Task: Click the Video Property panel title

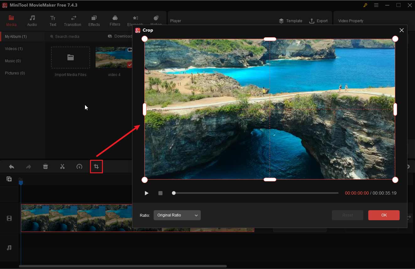Action: click(x=351, y=21)
